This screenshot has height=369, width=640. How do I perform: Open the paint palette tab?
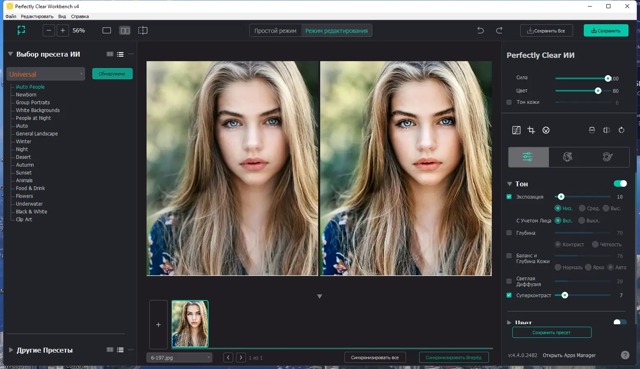coord(608,157)
